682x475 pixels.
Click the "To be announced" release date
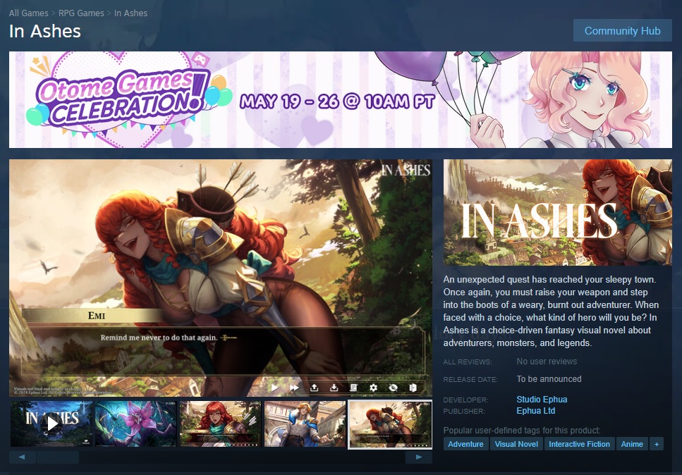[x=549, y=379]
